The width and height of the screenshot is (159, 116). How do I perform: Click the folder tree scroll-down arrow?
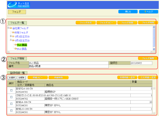point(154,49)
